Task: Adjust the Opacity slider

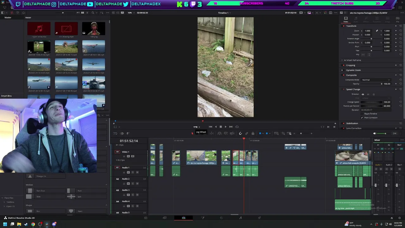Action: tap(372, 84)
